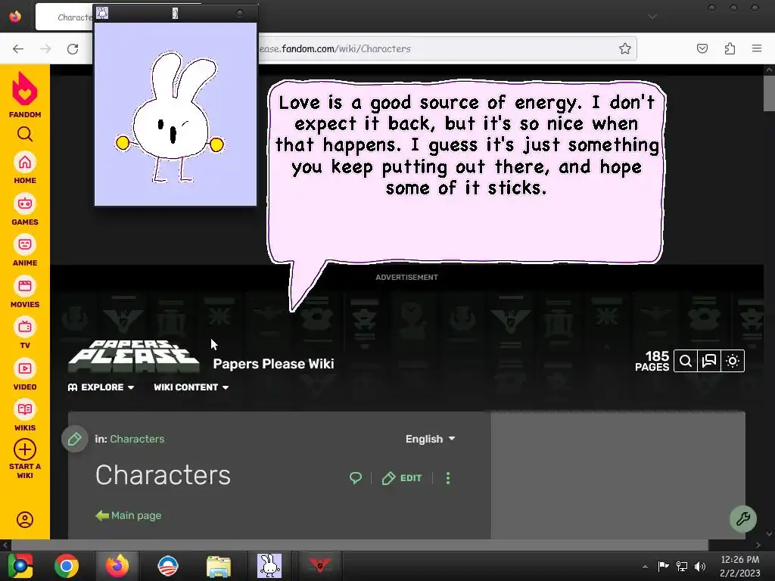Viewport: 775px width, 581px height.
Task: Open the English language dropdown
Action: coord(430,439)
